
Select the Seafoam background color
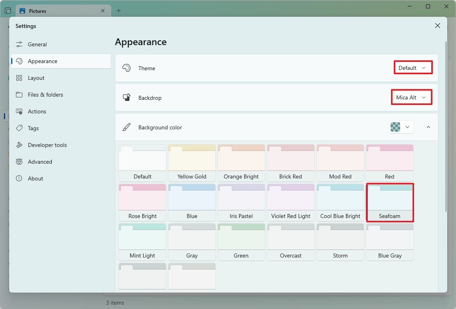pos(390,202)
